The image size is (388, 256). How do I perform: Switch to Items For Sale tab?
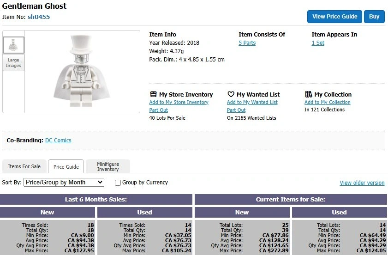pyautogui.click(x=24, y=166)
